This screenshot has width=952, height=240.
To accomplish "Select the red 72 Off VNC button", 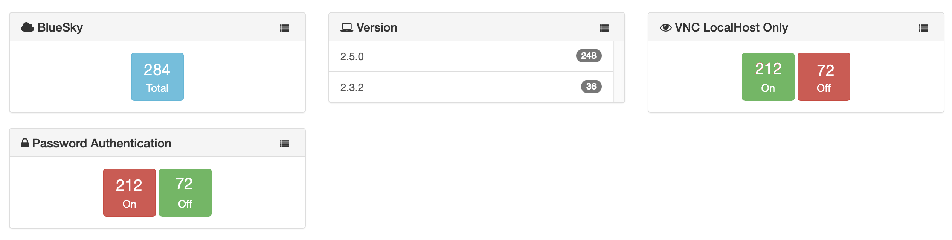I will [824, 77].
